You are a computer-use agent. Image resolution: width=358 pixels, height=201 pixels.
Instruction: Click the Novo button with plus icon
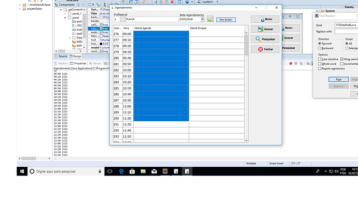click(265, 19)
